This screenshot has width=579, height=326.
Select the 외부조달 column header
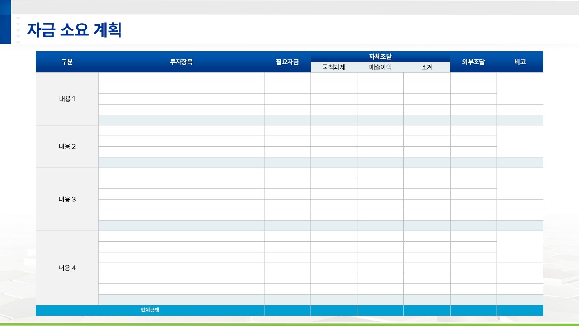point(474,62)
